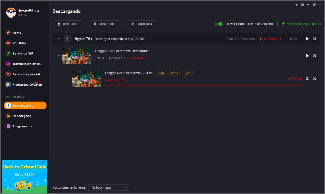Click Fraggle Rock: el regreso S02E01 title
Image resolution: width=325 pixels, height=194 pixels.
click(x=129, y=73)
